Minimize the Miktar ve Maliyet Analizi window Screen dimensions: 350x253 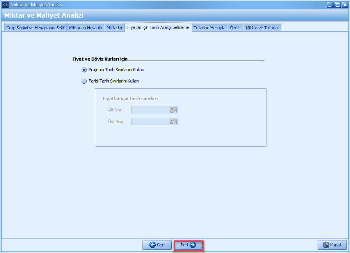point(330,5)
